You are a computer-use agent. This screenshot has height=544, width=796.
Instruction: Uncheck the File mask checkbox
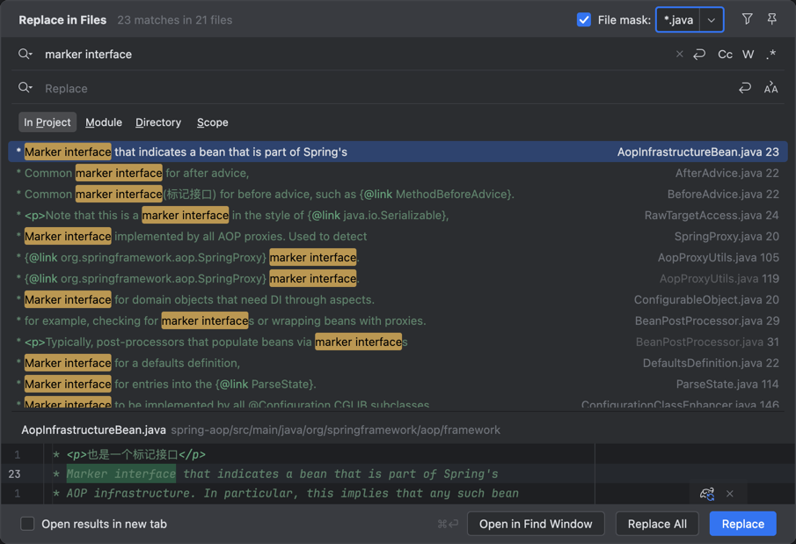pos(584,19)
